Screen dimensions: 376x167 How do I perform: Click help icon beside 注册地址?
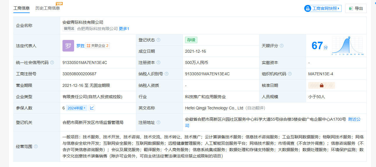(x=158, y=122)
